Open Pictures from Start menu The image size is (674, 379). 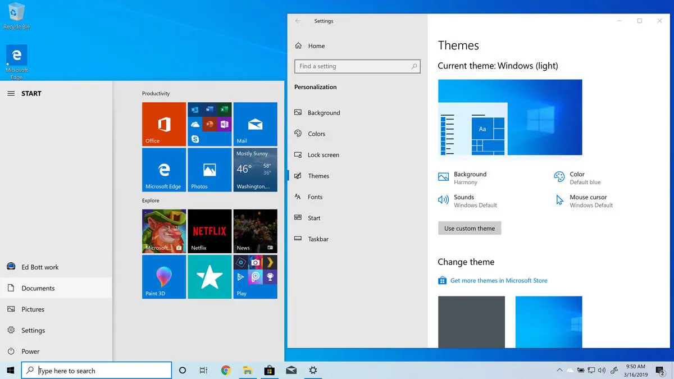click(x=56, y=309)
